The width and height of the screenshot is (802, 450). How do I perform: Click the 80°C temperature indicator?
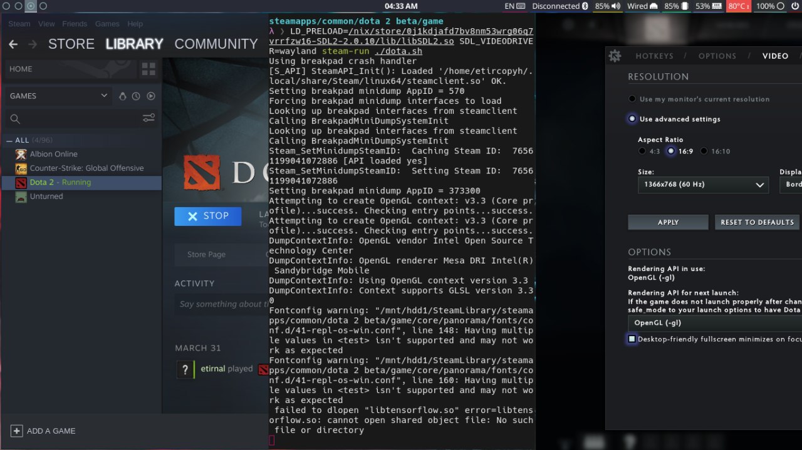point(738,6)
